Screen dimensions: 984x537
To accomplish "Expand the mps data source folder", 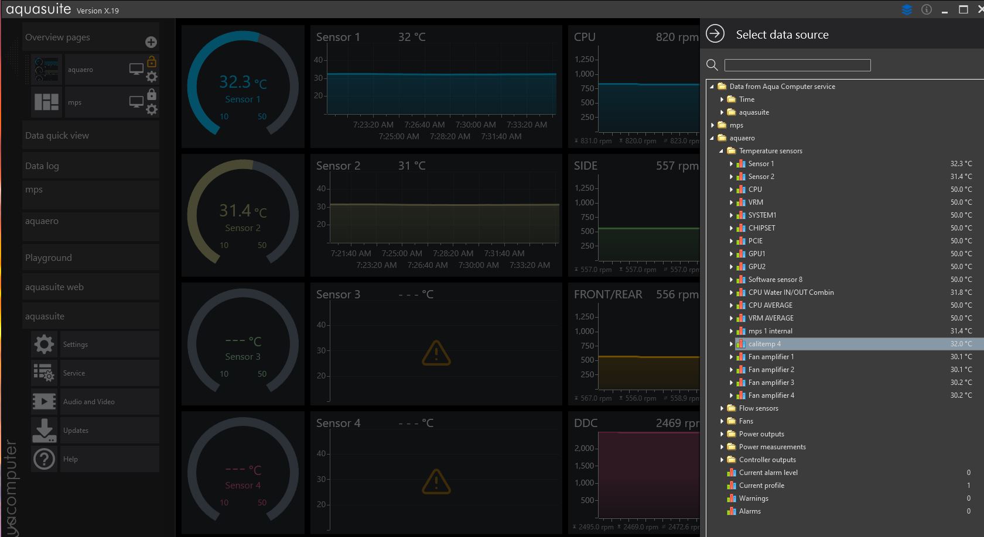I will click(712, 125).
